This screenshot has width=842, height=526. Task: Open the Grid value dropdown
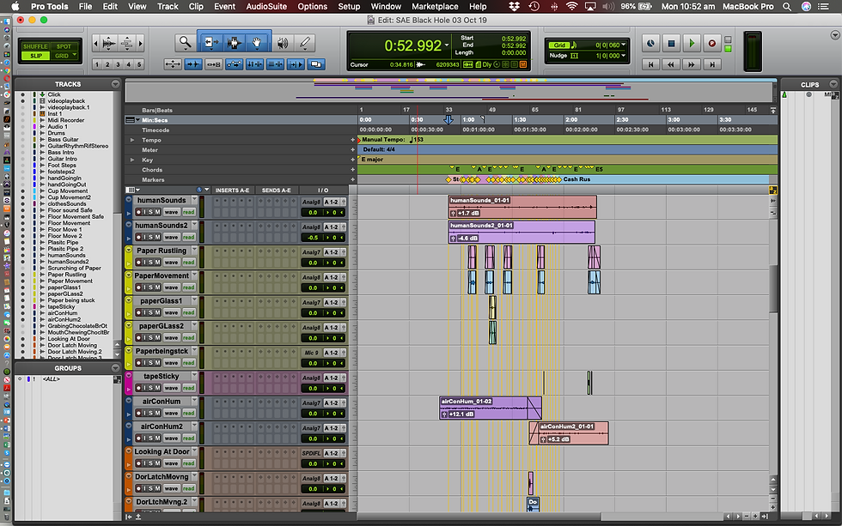click(x=624, y=45)
